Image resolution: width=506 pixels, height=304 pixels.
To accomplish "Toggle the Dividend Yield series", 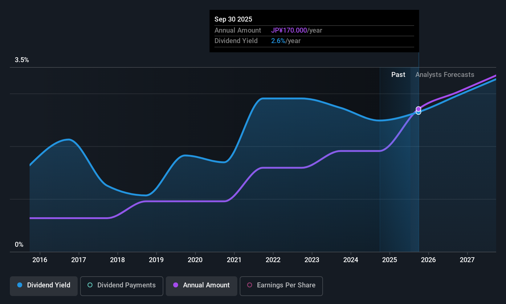I will pos(44,286).
